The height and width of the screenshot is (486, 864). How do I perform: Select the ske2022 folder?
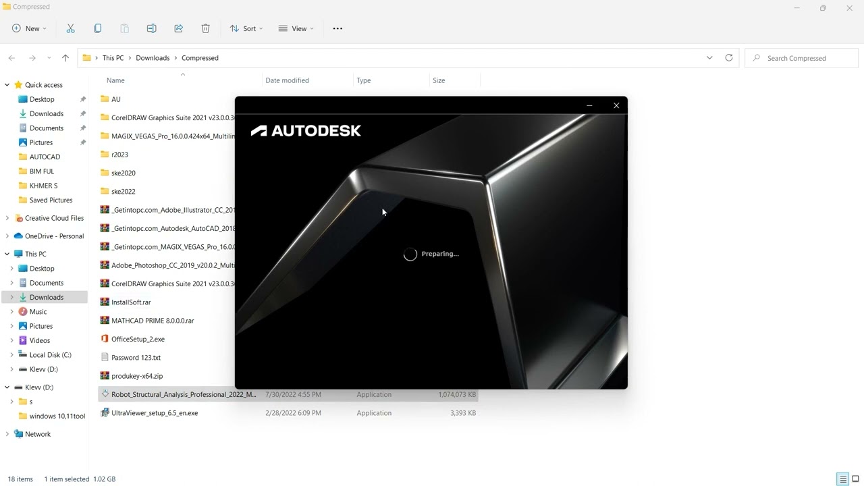(x=124, y=191)
